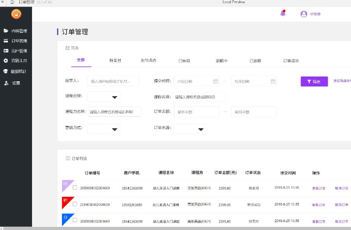Screen dimensions: 351x230
Task: Switch to the 支付成功 tab
Action: click(148, 60)
